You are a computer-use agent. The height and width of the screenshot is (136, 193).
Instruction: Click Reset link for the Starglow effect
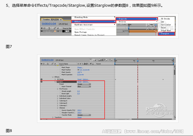[79, 82]
